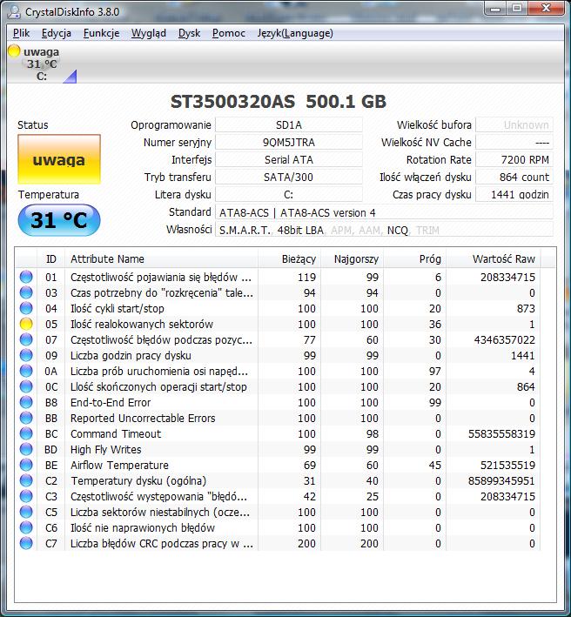The width and height of the screenshot is (571, 617).
Task: Open the Edycja menu
Action: [x=57, y=33]
